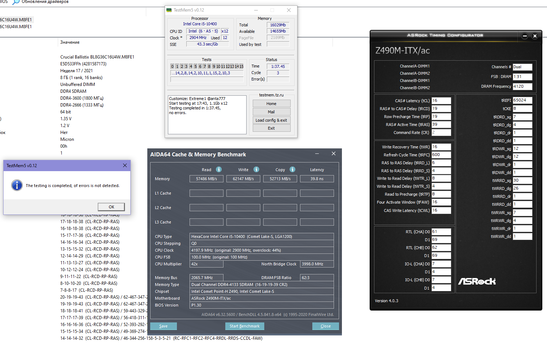Click the Exit button in TestMem5
Screen dimensions: 547x343
[272, 128]
